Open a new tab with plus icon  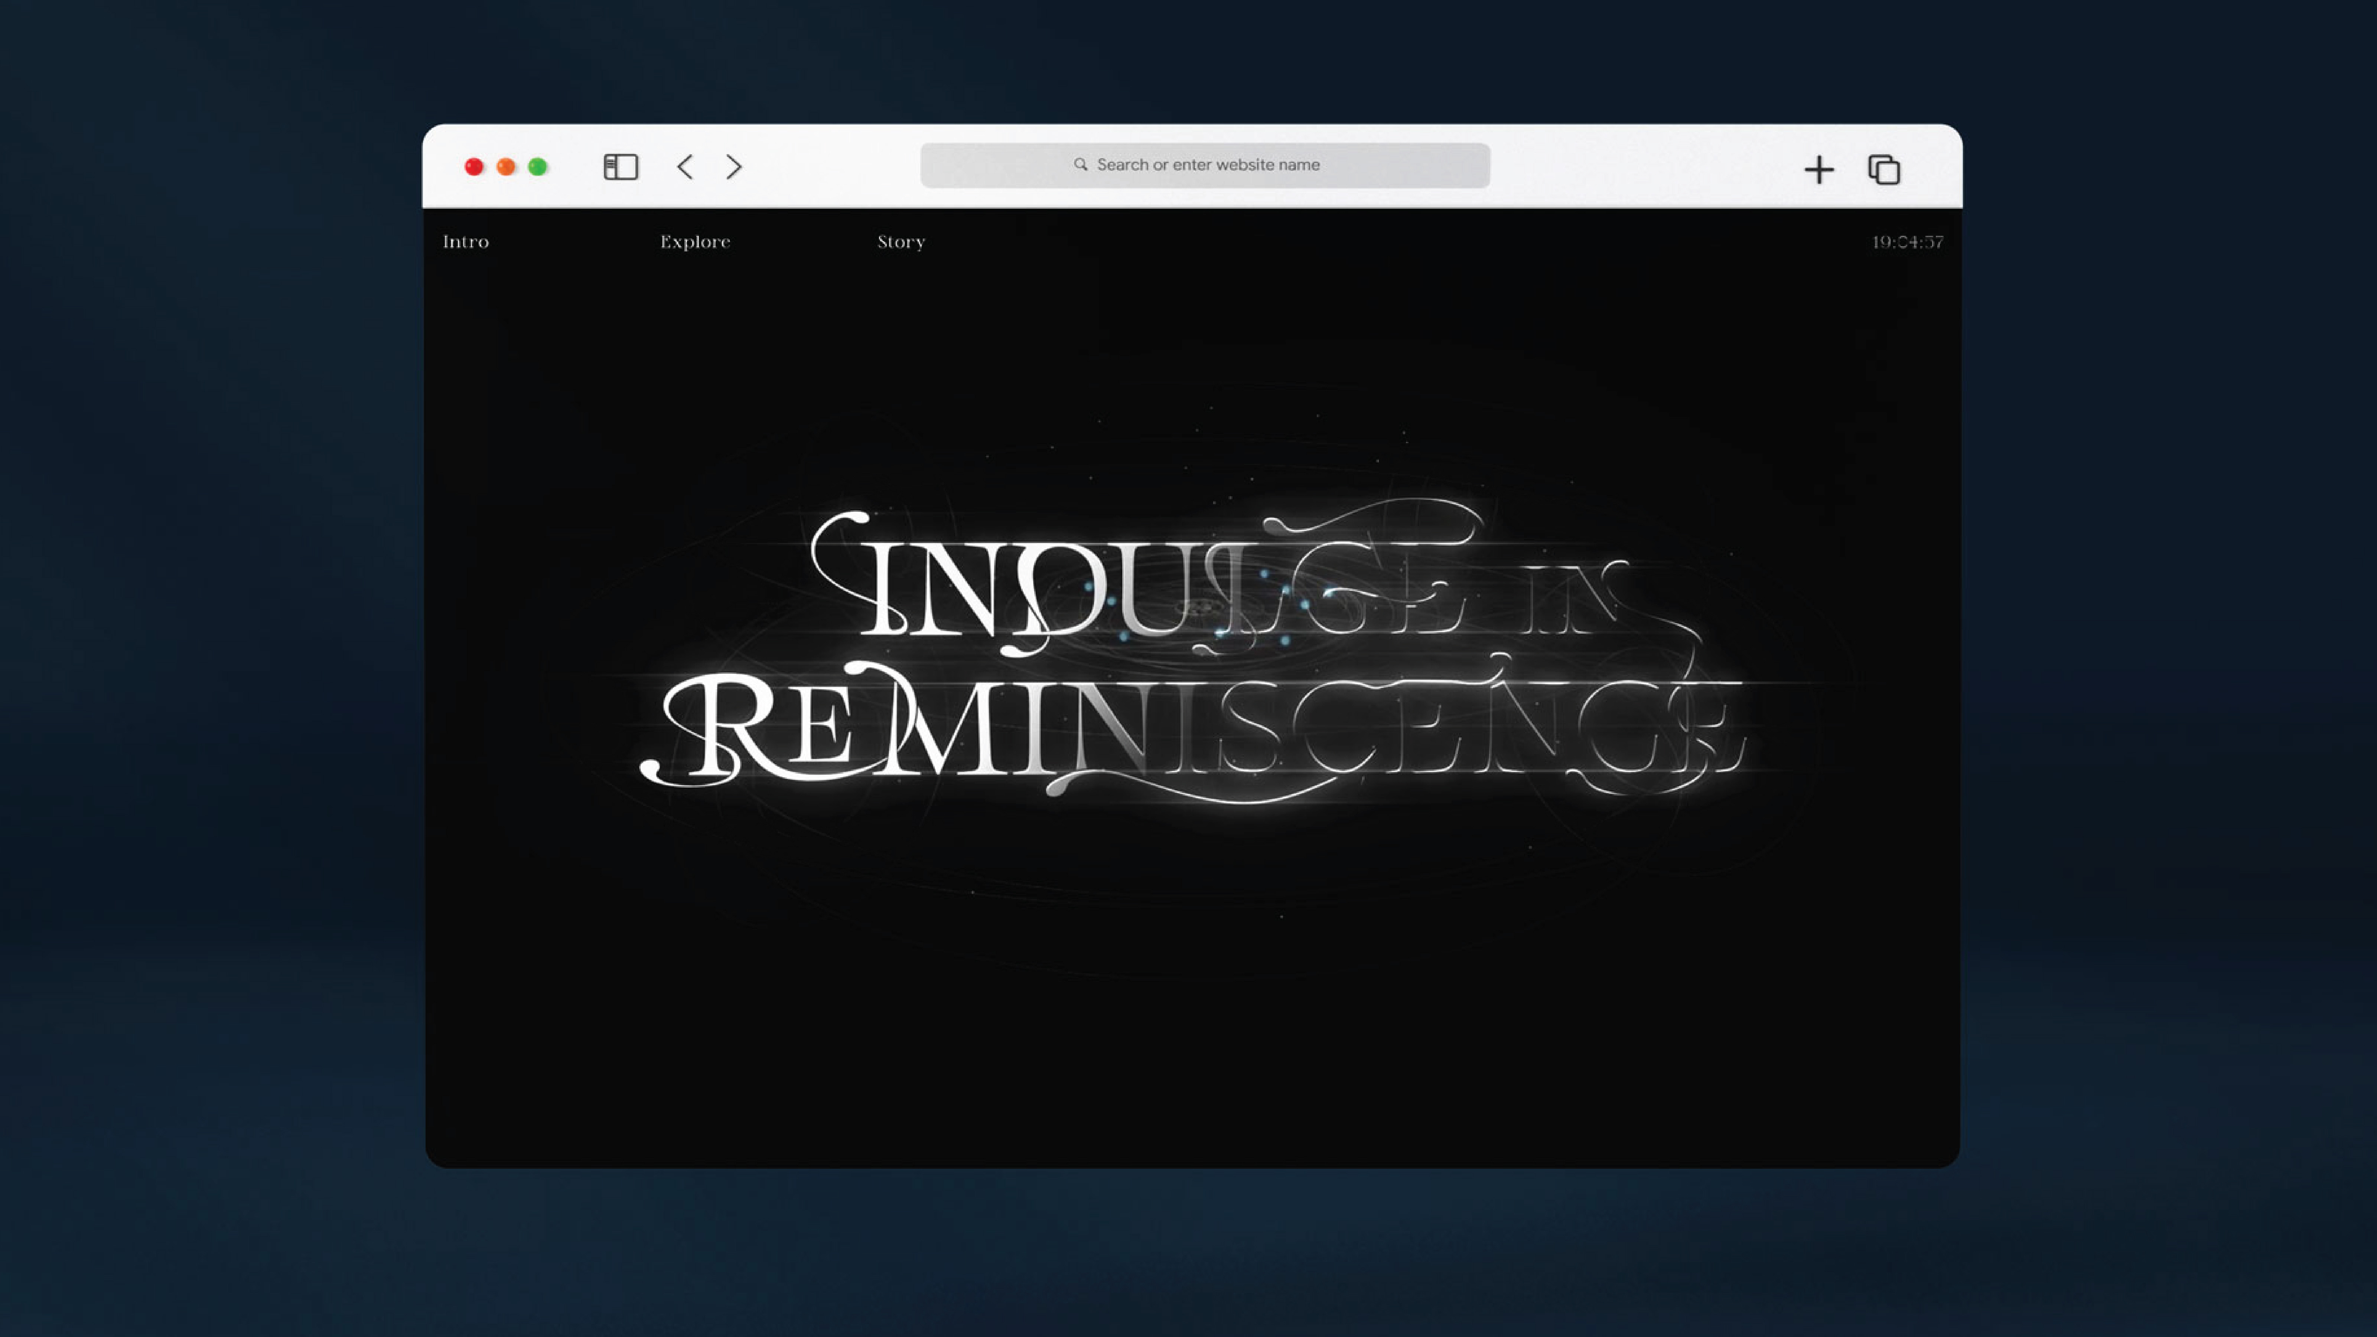click(x=1819, y=170)
